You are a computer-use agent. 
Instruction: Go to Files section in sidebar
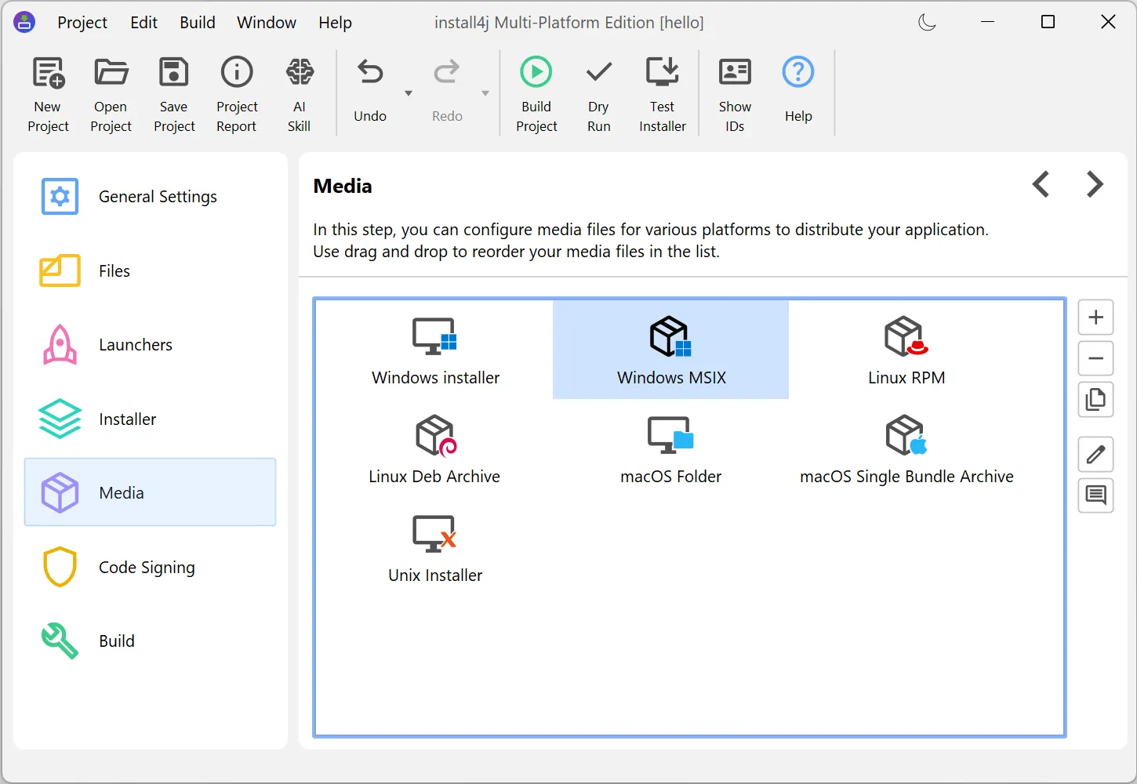[x=151, y=271]
